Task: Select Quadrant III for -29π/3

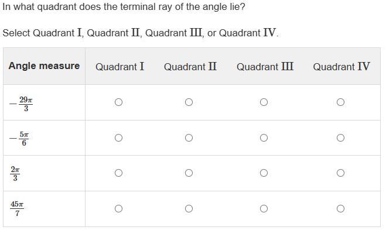Action: pyautogui.click(x=264, y=102)
